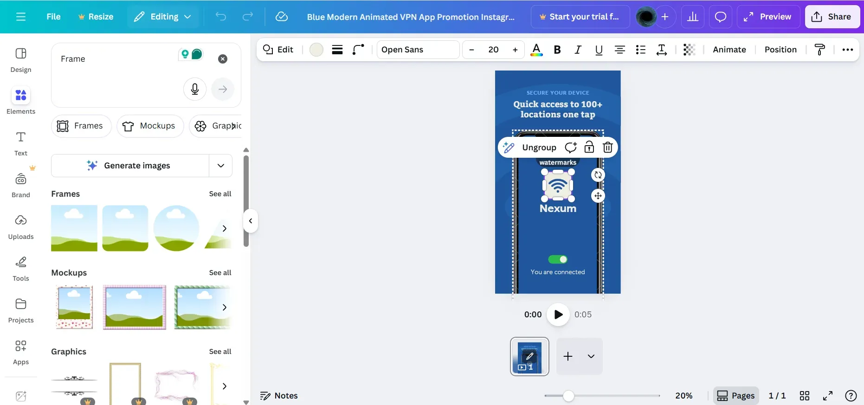Click Start your trial button
Screen dimensions: 864x405
tap(580, 17)
